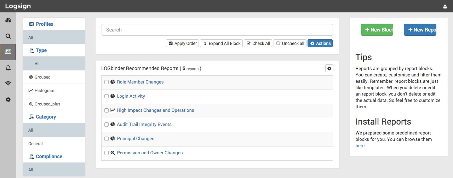Open the dashboard gauge icon in sidebar
Viewport: 453px width, 178px height.
(8, 20)
